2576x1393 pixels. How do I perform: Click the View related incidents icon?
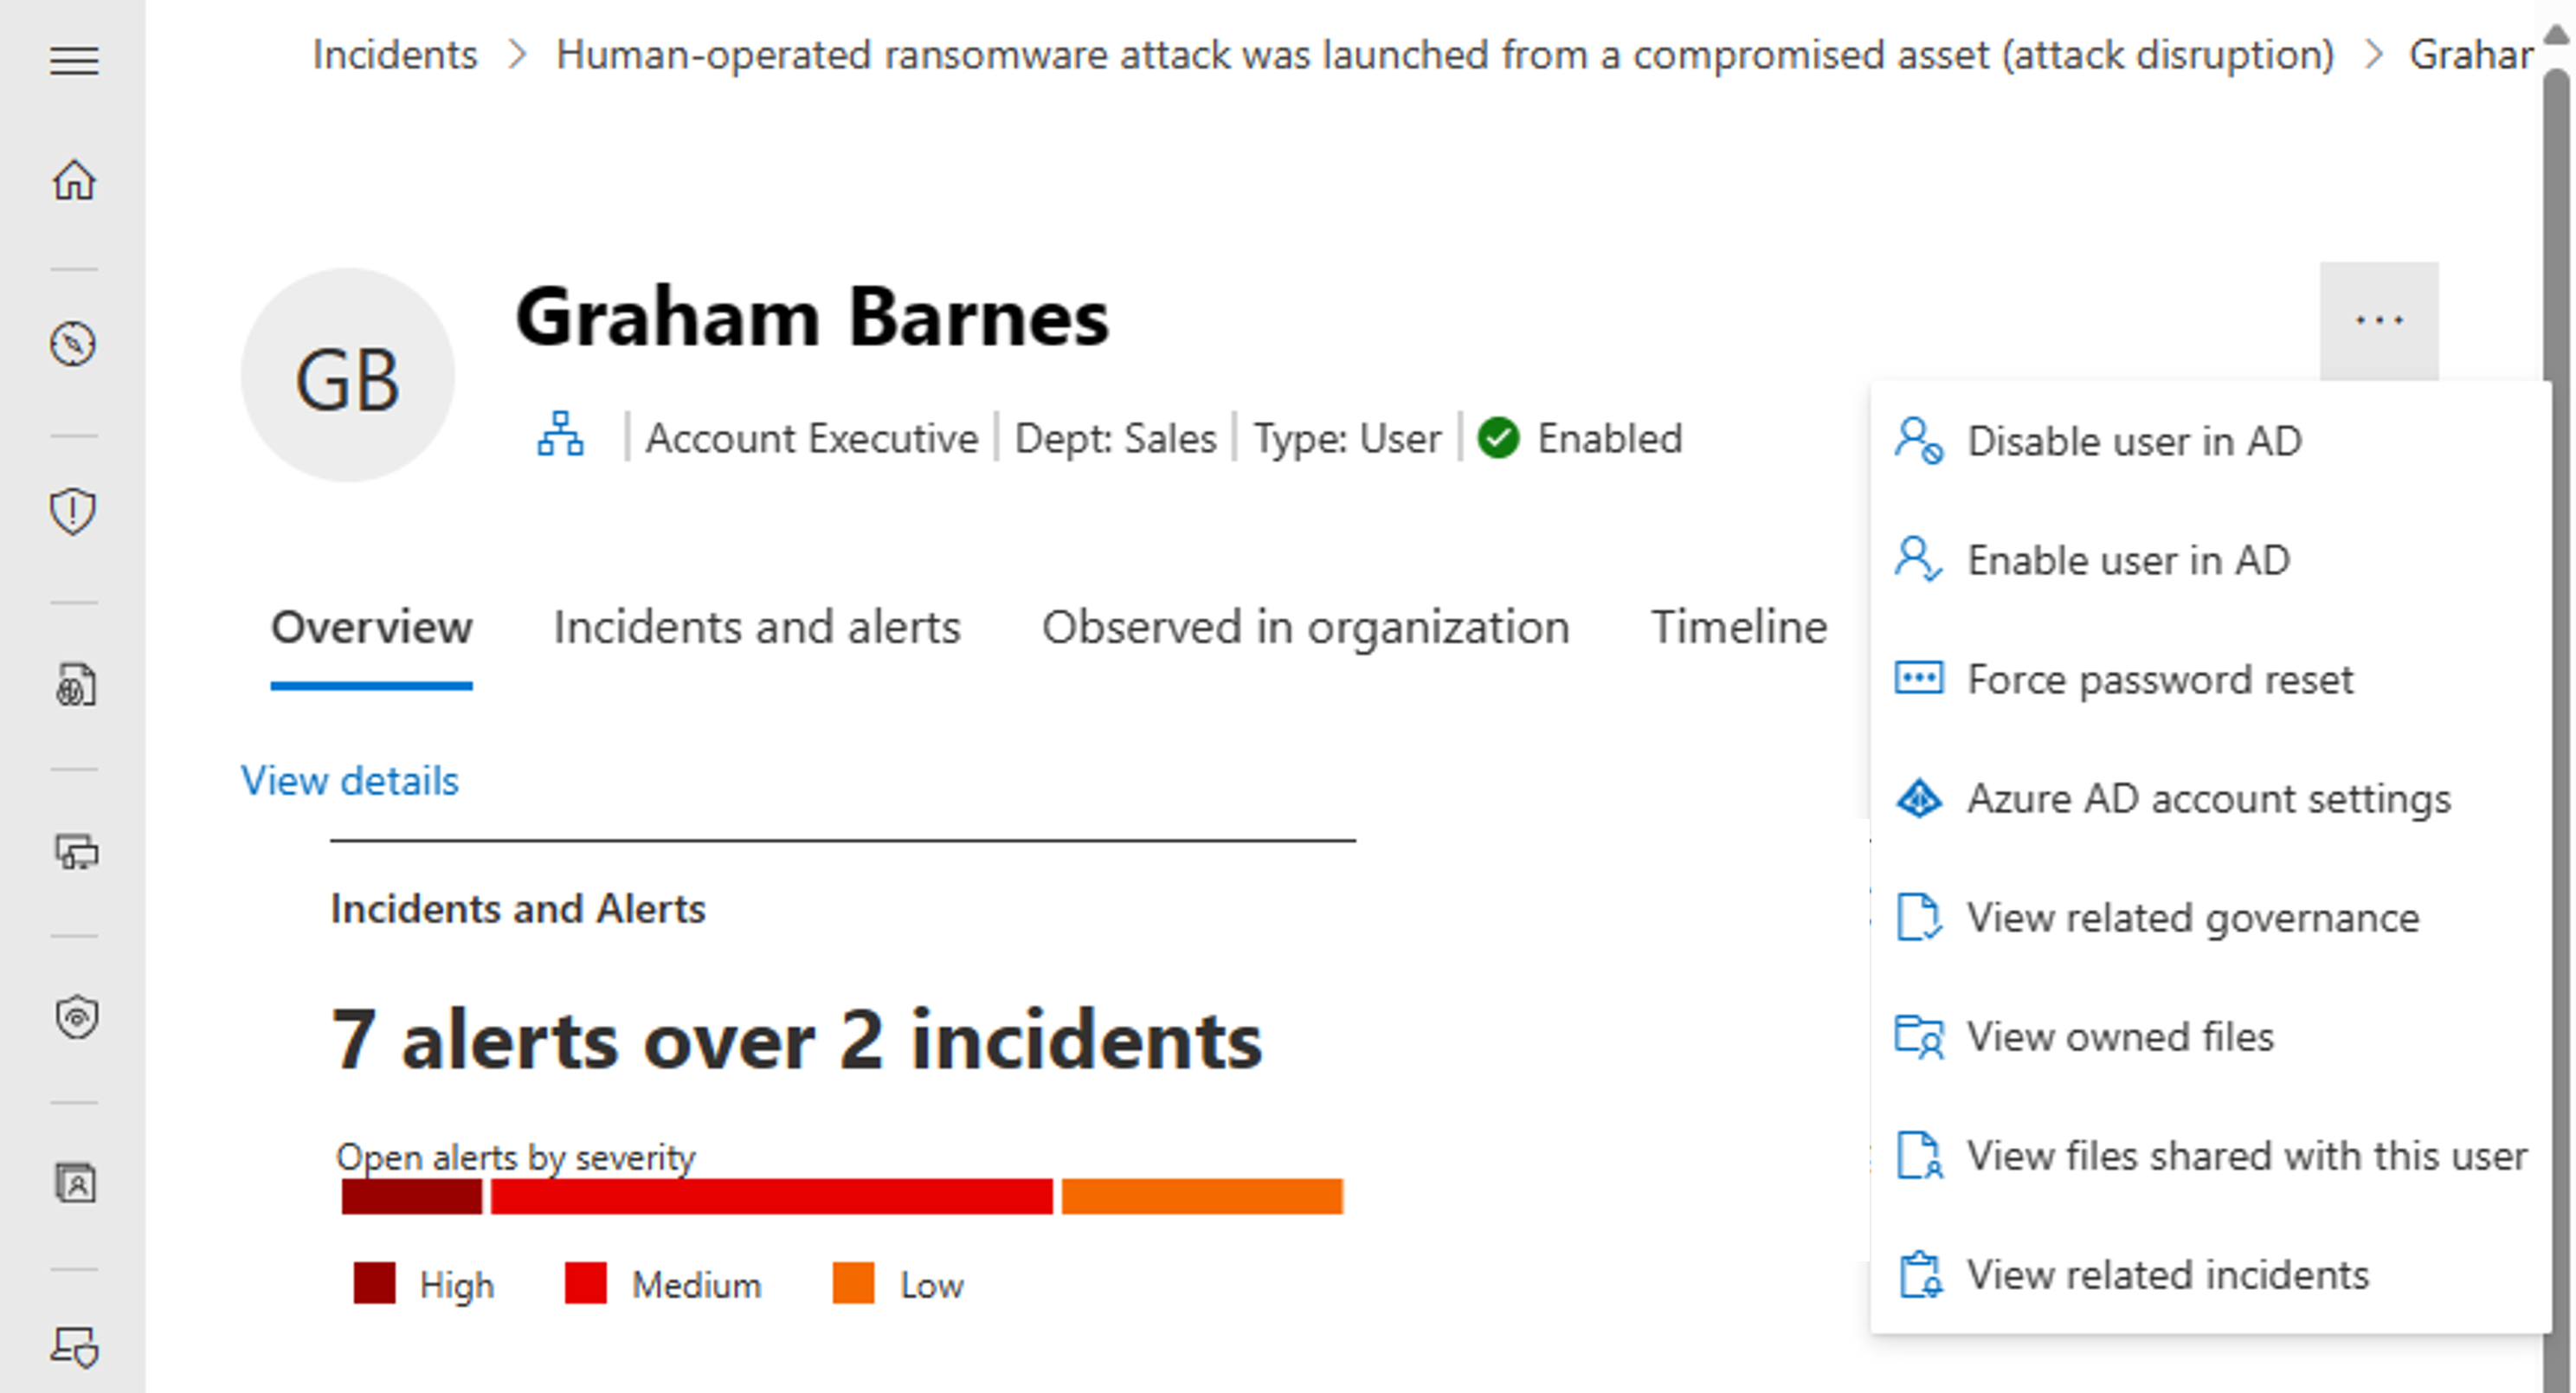1921,1274
